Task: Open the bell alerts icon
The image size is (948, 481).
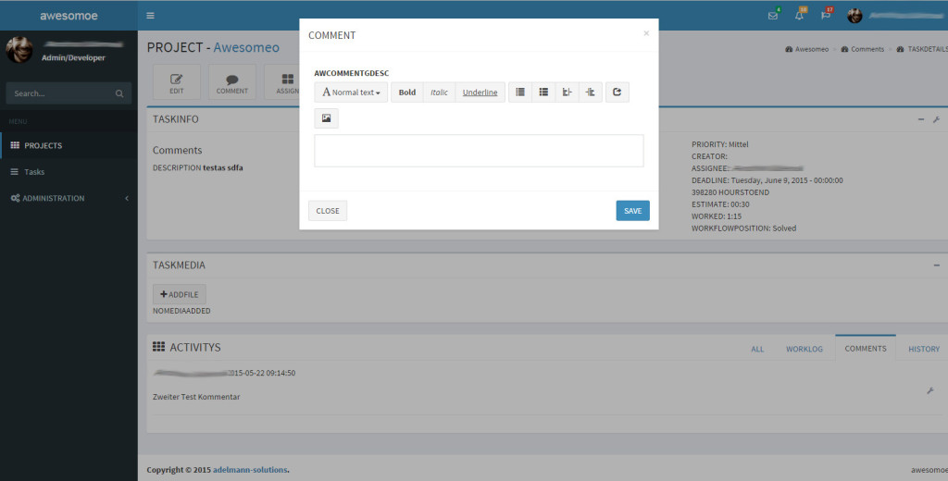Action: point(799,16)
